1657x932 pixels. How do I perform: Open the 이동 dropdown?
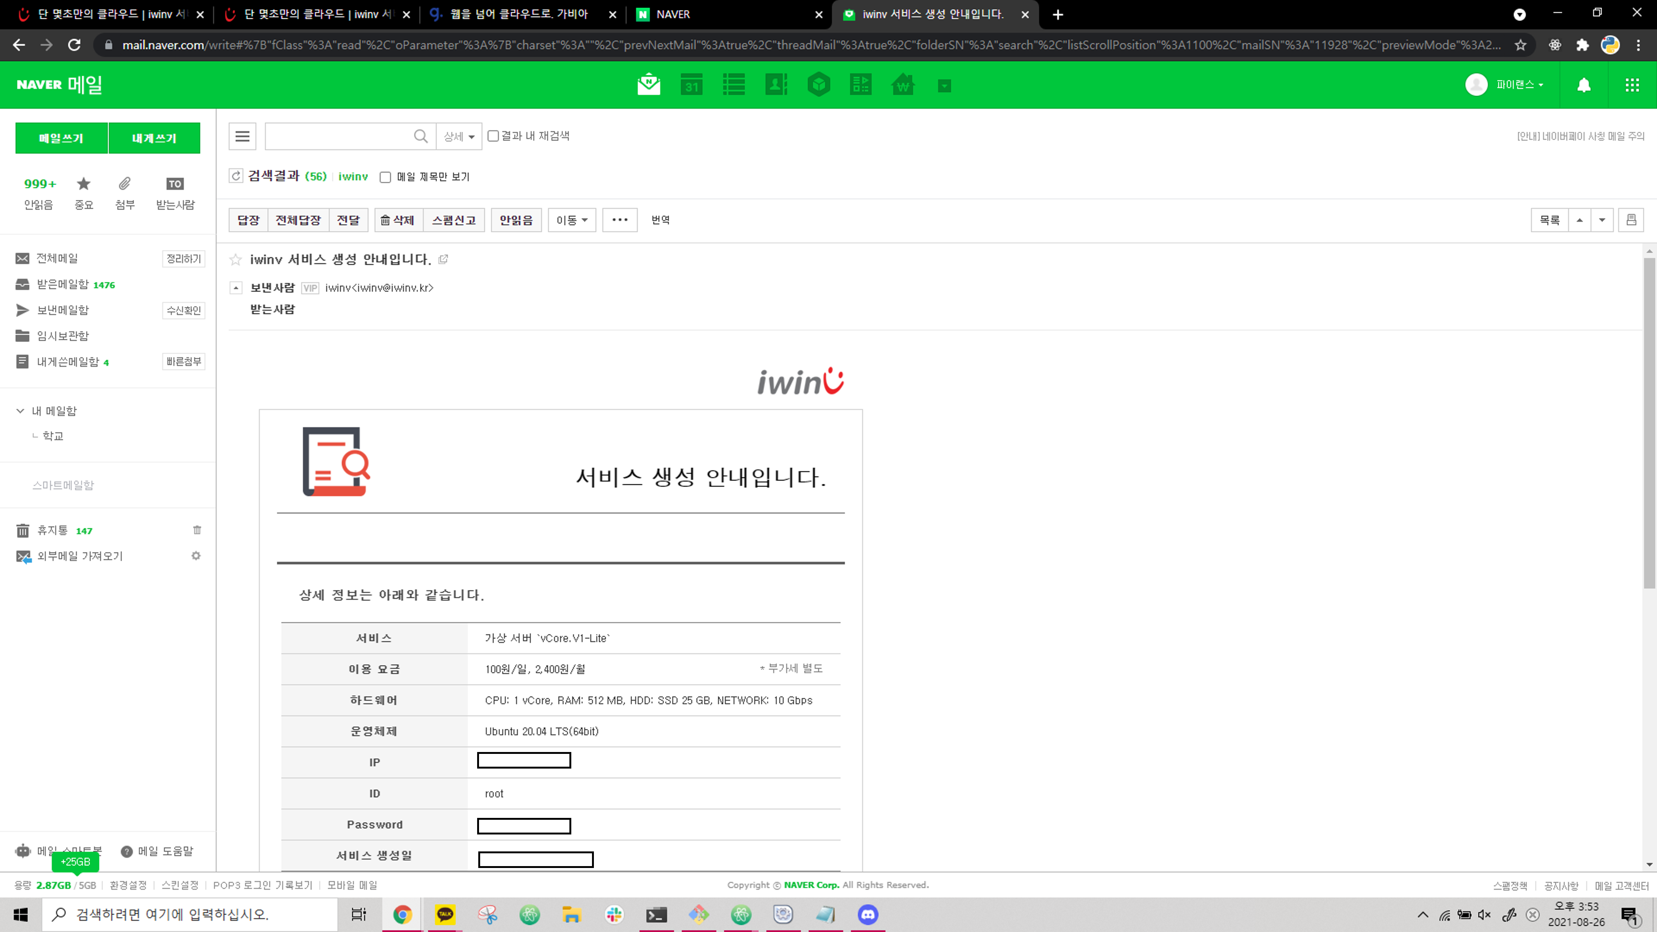coord(571,220)
